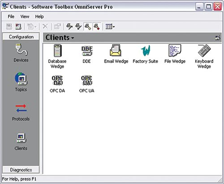Open the view style dropdown in toolbar
The width and height of the screenshot is (224, 184).
coord(110,26)
